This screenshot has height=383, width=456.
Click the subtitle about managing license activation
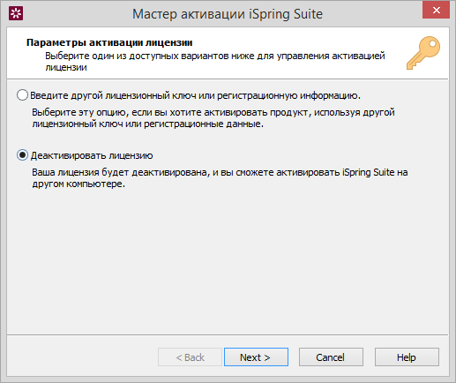[x=215, y=61]
